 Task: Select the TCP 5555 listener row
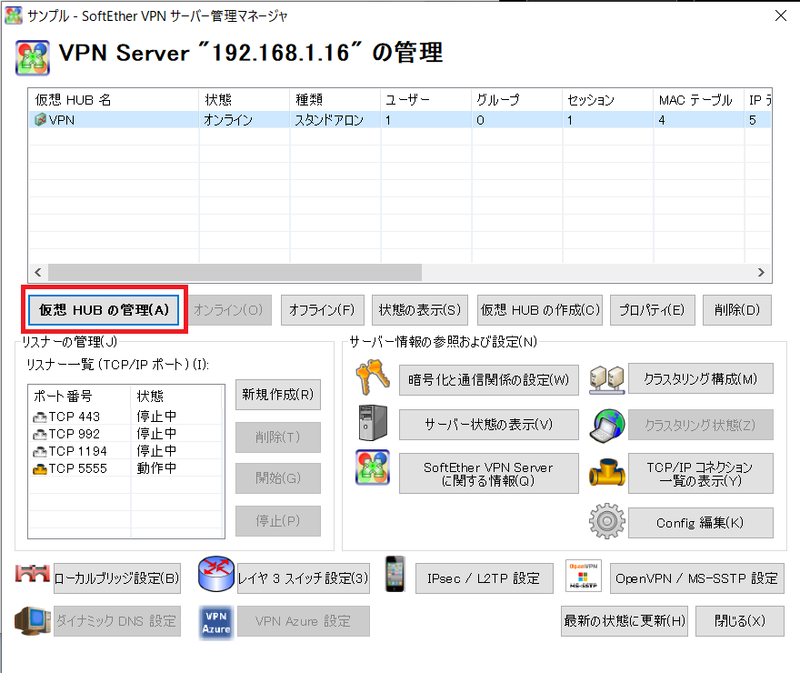126,468
